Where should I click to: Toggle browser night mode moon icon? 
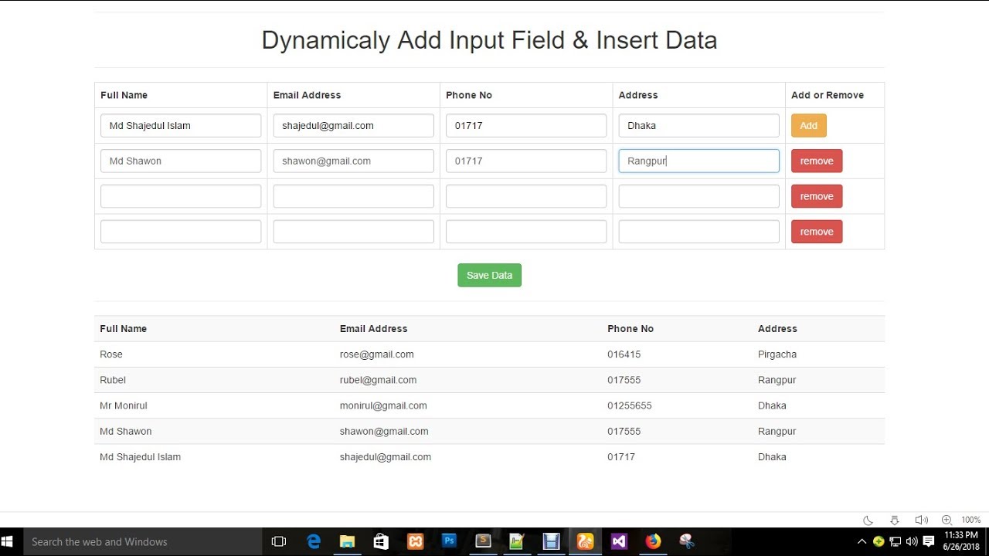point(868,520)
